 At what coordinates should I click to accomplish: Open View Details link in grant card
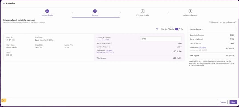coord(109,50)
